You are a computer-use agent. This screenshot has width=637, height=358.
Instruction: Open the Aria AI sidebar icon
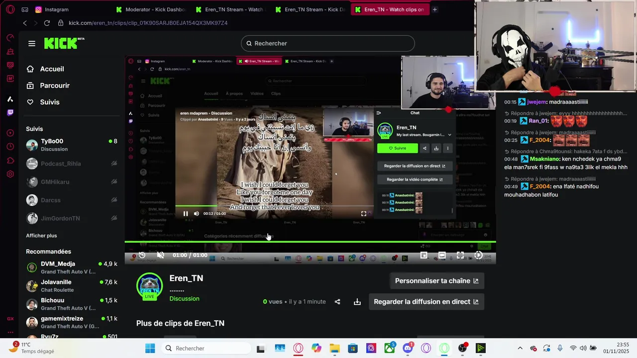tap(10, 99)
